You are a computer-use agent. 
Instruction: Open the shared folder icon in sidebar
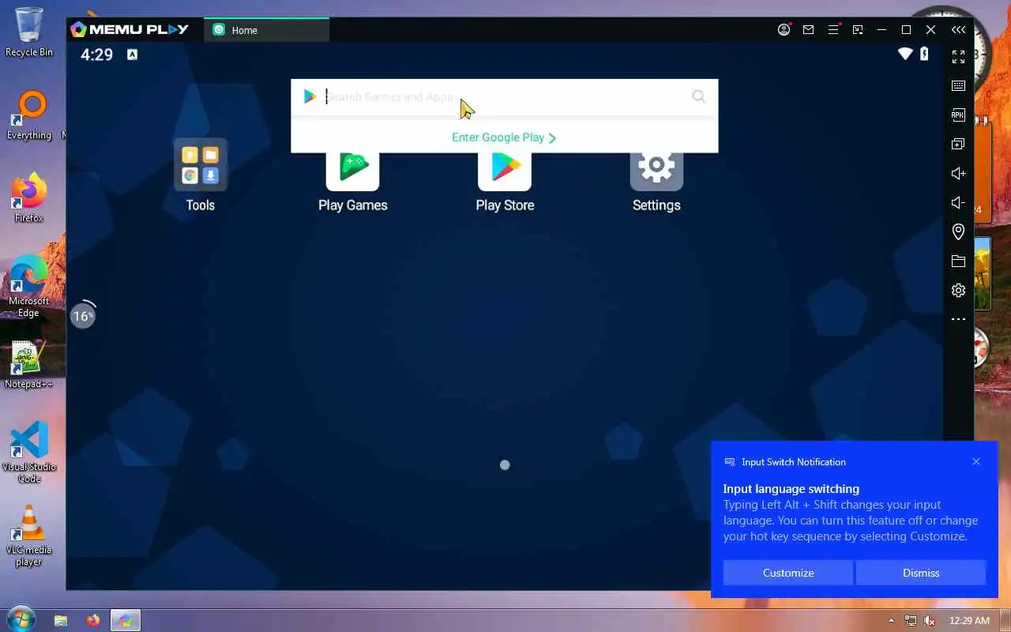(958, 261)
